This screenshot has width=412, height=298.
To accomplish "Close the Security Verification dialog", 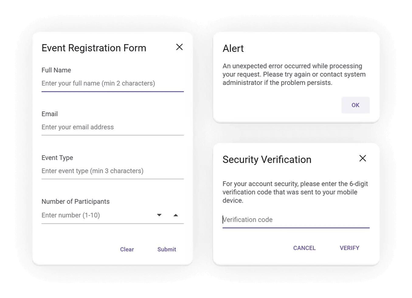I will (x=362, y=158).
